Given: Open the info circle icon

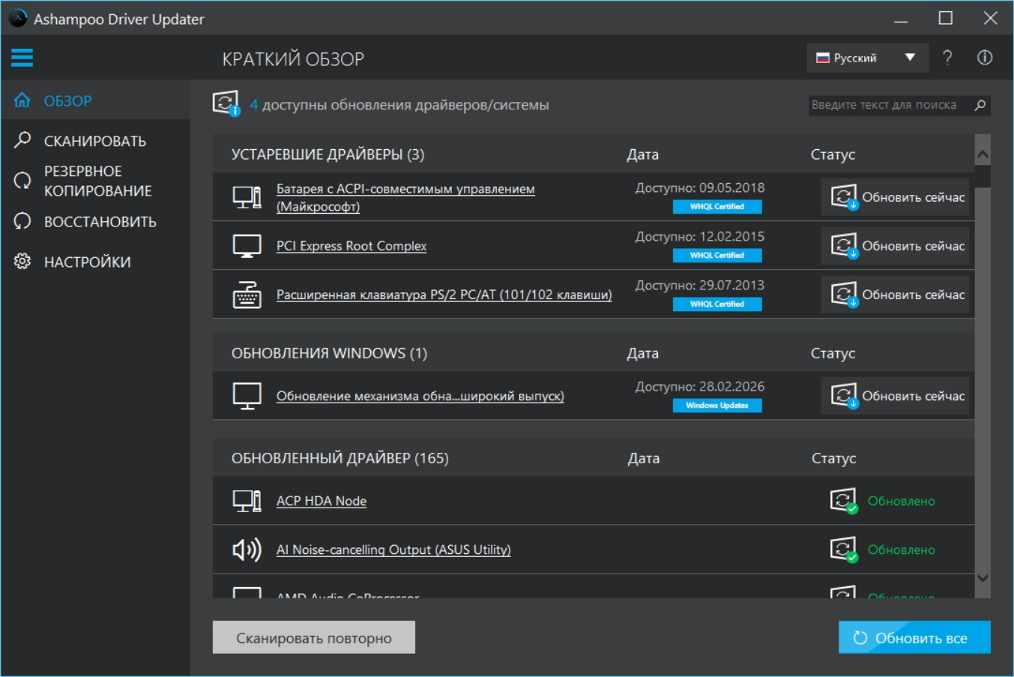Looking at the screenshot, I should 985,58.
